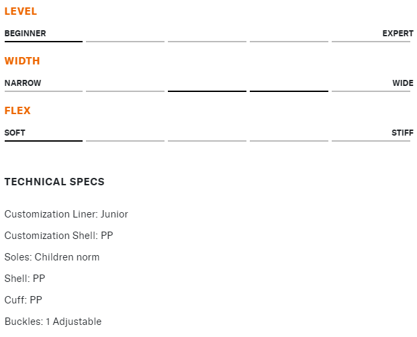Click the EXPERT label
Image resolution: width=417 pixels, height=337 pixels.
click(x=398, y=34)
